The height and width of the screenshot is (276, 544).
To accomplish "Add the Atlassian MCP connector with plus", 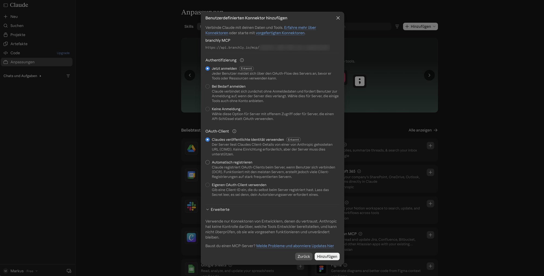I will [430, 235].
